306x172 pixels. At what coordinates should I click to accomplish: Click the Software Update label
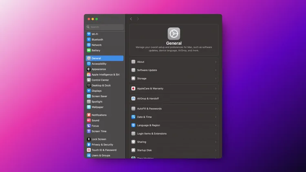147,70
